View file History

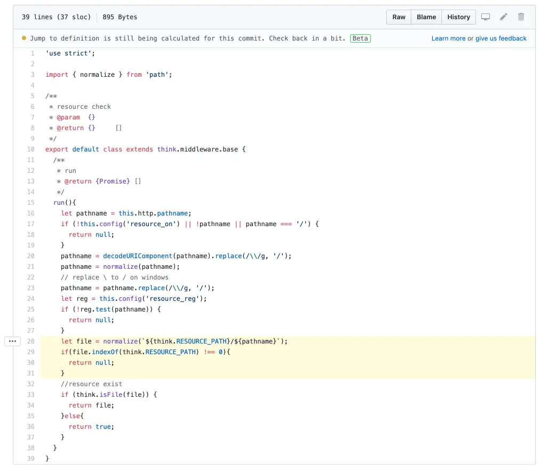(x=458, y=17)
